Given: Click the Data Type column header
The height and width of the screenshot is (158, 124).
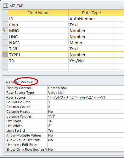Looking at the screenshot, I should pyautogui.click(x=91, y=13).
